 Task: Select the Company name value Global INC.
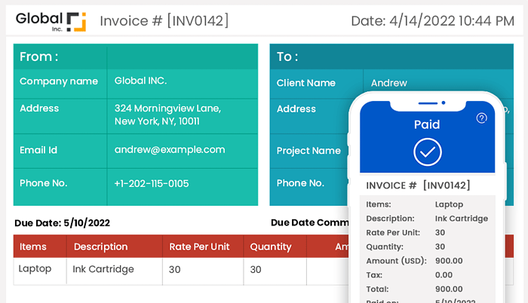141,81
